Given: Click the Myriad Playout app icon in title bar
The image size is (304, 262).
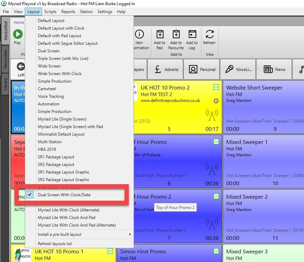Looking at the screenshot, I should point(4,3).
